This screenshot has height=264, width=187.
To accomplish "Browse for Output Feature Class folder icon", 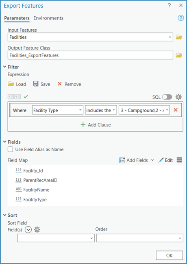I will (x=179, y=55).
